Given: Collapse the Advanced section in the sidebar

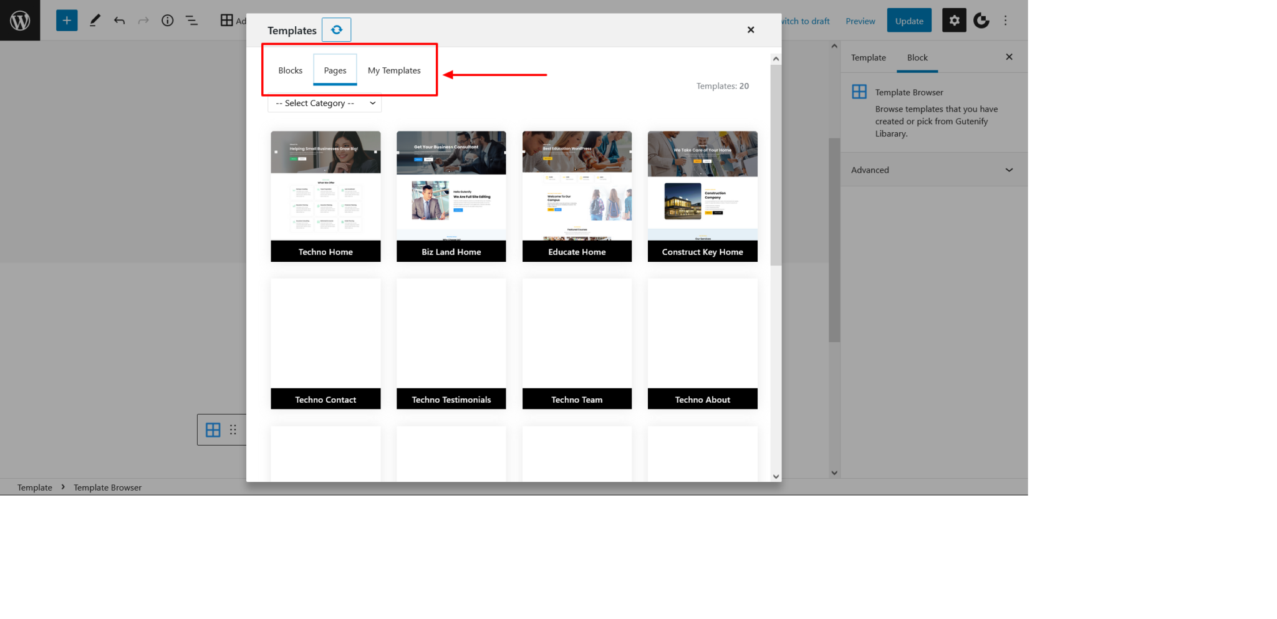Looking at the screenshot, I should [x=1008, y=170].
